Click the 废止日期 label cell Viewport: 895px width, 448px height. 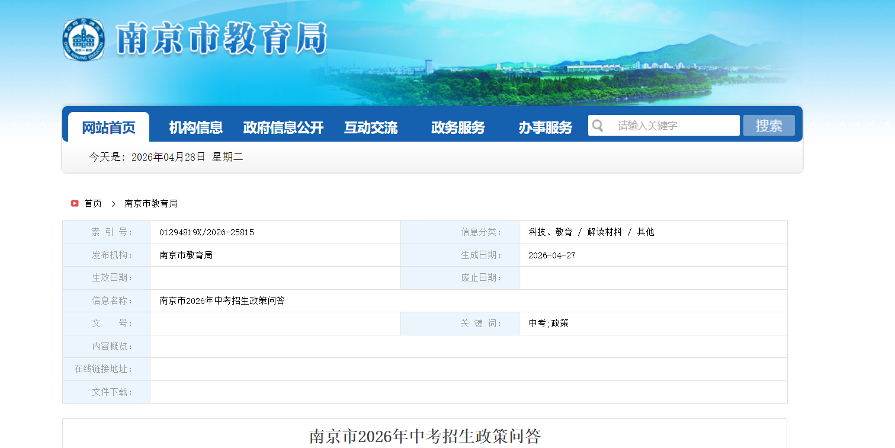click(460, 278)
